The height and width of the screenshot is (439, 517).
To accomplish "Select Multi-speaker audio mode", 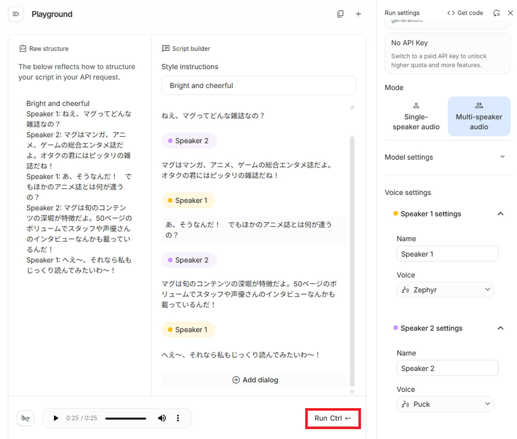I will pos(479,116).
